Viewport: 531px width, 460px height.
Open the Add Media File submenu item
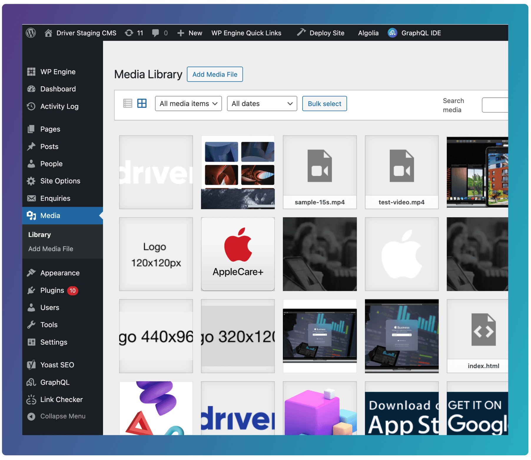[51, 249]
